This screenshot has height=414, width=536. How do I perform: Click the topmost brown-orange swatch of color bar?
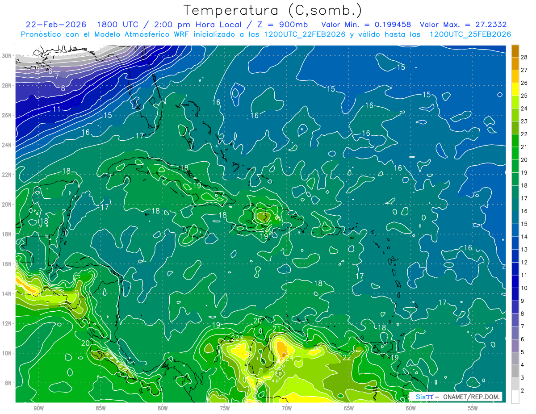tap(515, 50)
